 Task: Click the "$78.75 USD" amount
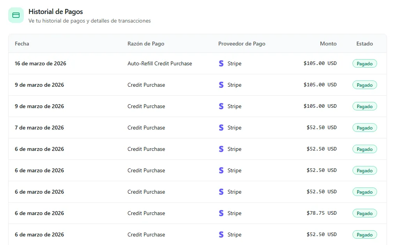click(322, 213)
